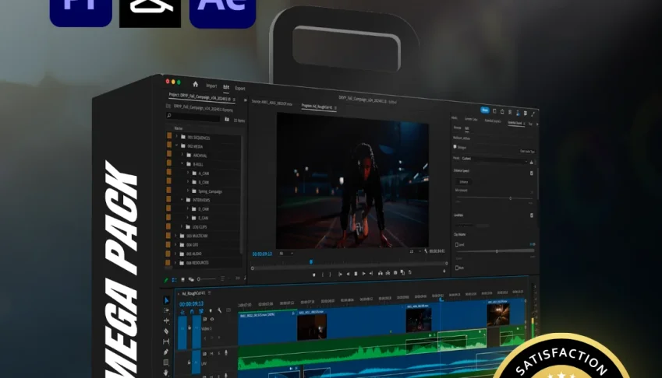
Task: Select the Program: Ad_RoughCut monitor tab
Action: click(x=317, y=106)
